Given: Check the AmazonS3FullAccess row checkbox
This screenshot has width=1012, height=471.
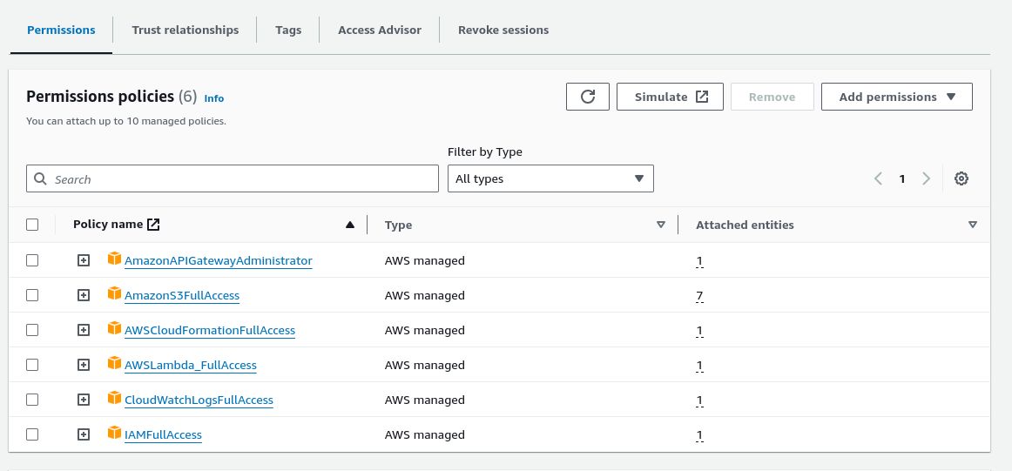Looking at the screenshot, I should coord(32,295).
